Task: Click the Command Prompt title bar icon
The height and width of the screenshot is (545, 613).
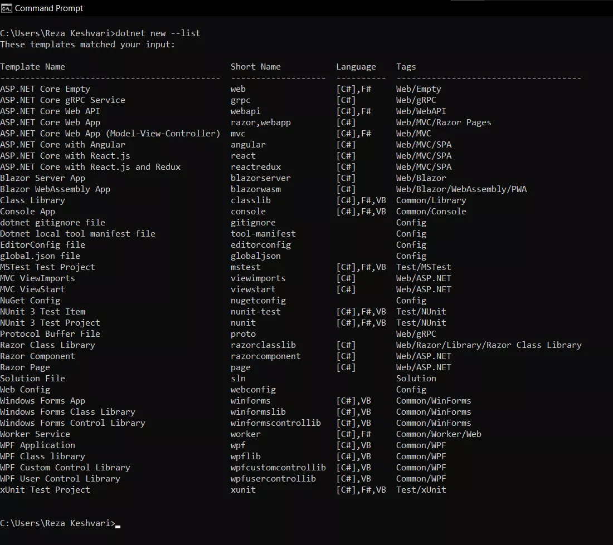Action: (6, 8)
